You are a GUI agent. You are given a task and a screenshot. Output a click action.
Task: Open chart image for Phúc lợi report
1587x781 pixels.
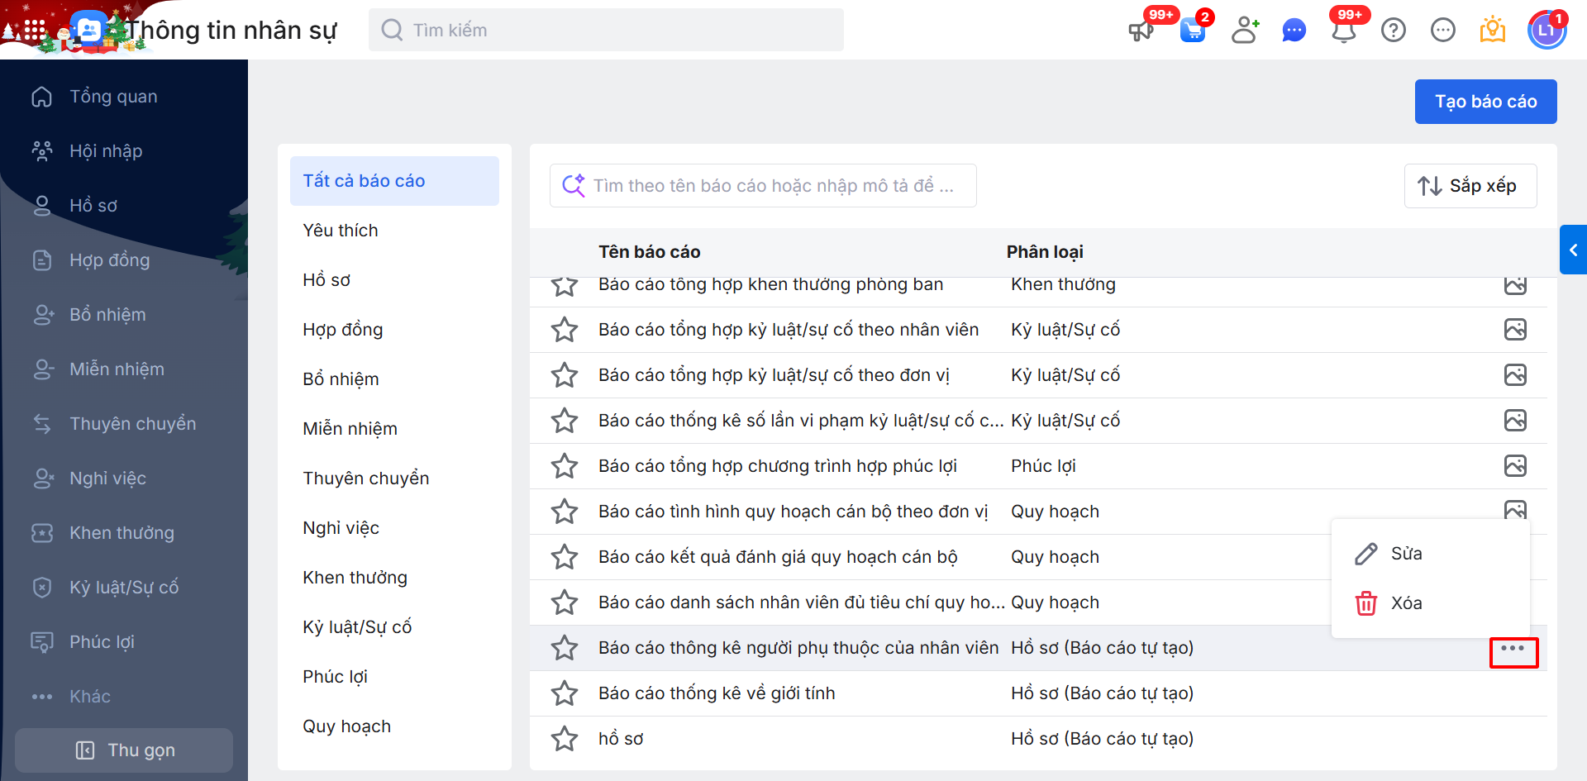(1515, 466)
